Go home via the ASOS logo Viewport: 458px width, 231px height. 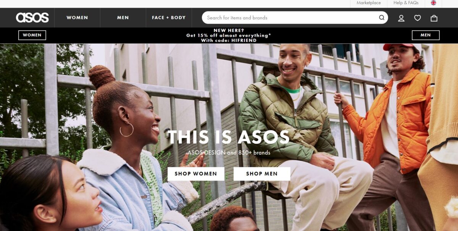[32, 18]
